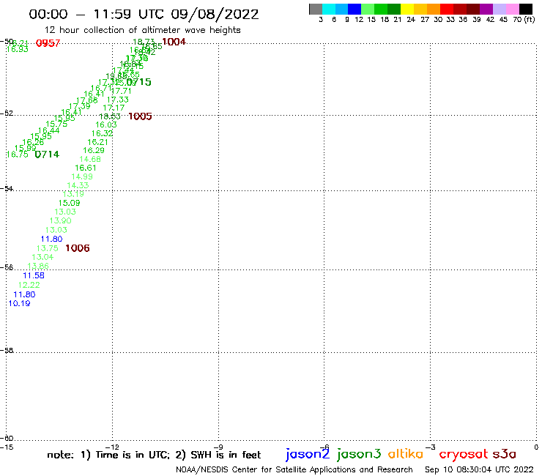Click the wave height value 14.68
Screen dimensions: 542x476
coord(90,160)
